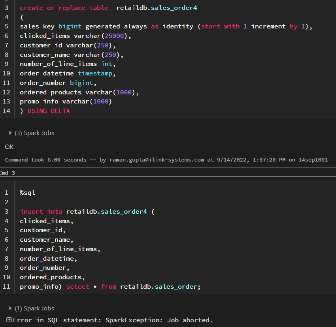Viewport: 336px width, 327px height.
Task: Click the promo_info varchar(1000) definition
Action: tap(66, 101)
